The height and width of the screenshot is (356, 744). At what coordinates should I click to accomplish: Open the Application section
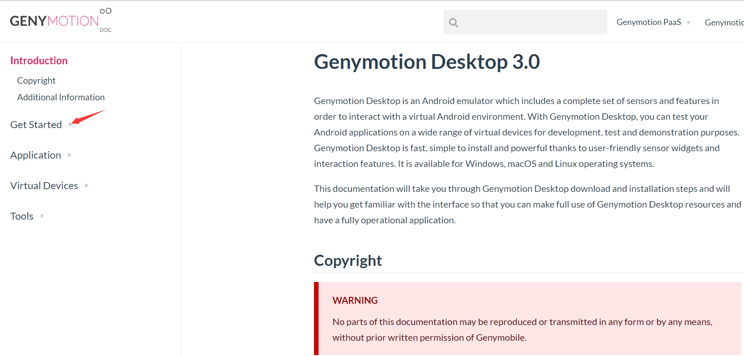coord(36,155)
